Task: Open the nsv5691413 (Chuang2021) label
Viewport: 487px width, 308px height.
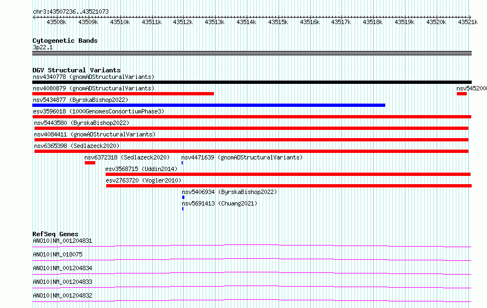Action: coord(219,203)
